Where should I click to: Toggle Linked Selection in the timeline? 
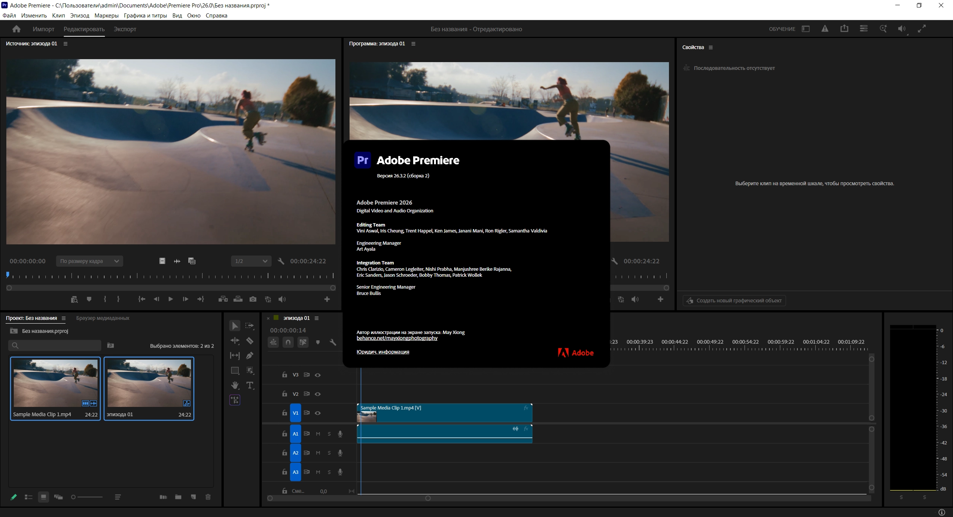click(x=303, y=342)
